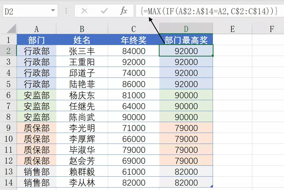Click inside the formula bar text
This screenshot has height=190, width=284.
209,11
